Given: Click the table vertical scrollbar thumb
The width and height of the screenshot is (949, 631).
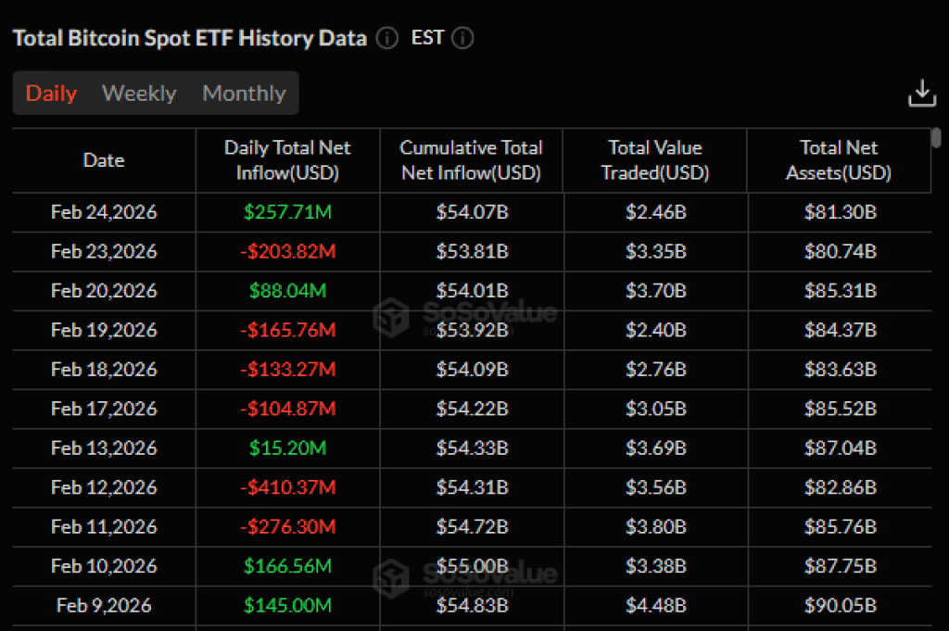Looking at the screenshot, I should coord(936,137).
